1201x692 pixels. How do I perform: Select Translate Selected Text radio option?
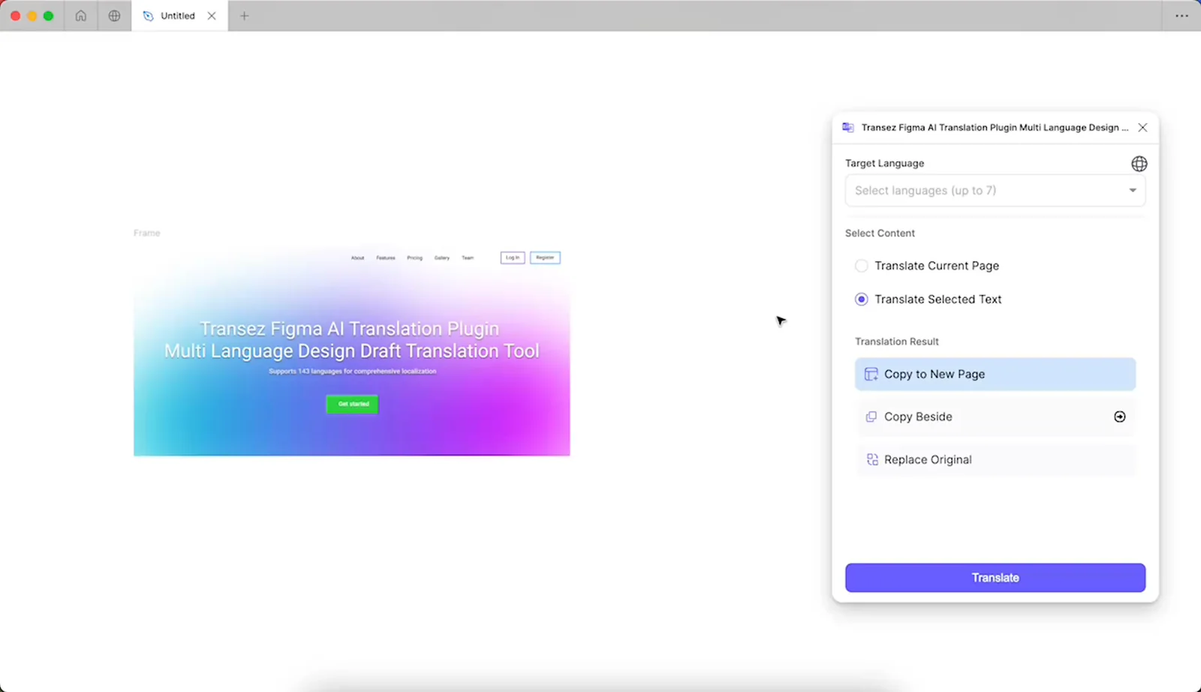tap(861, 299)
